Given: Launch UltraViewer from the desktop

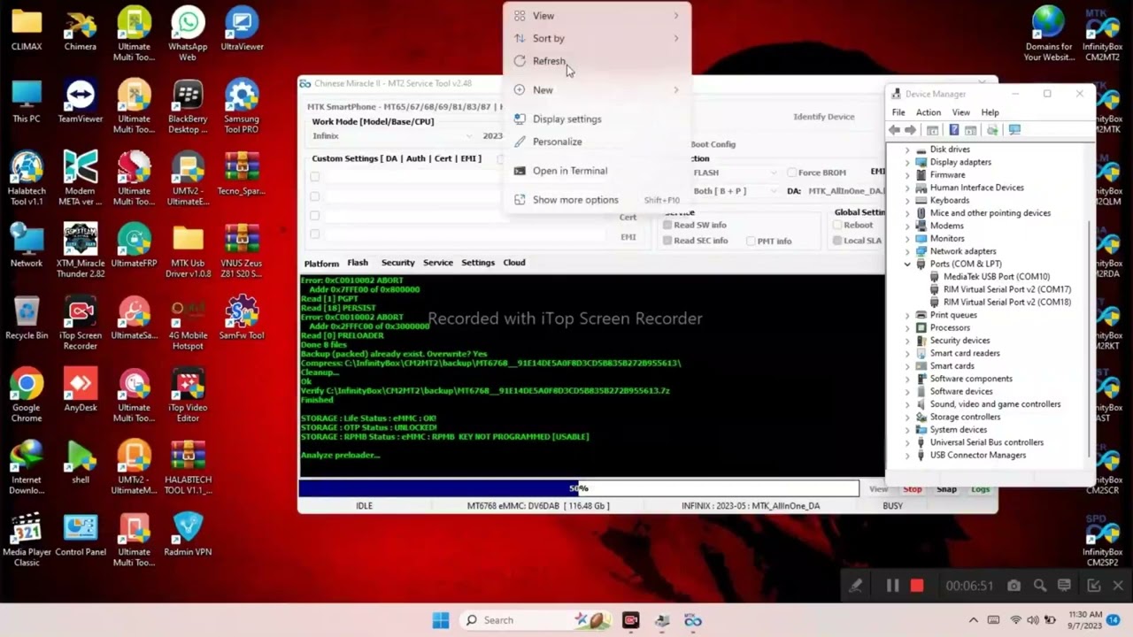Looking at the screenshot, I should point(242,29).
